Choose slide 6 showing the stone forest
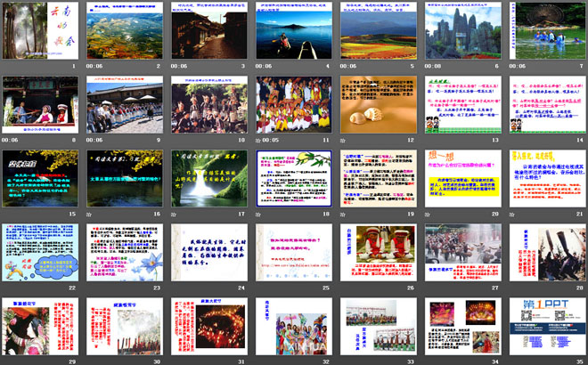This screenshot has width=588, height=365. (462, 30)
